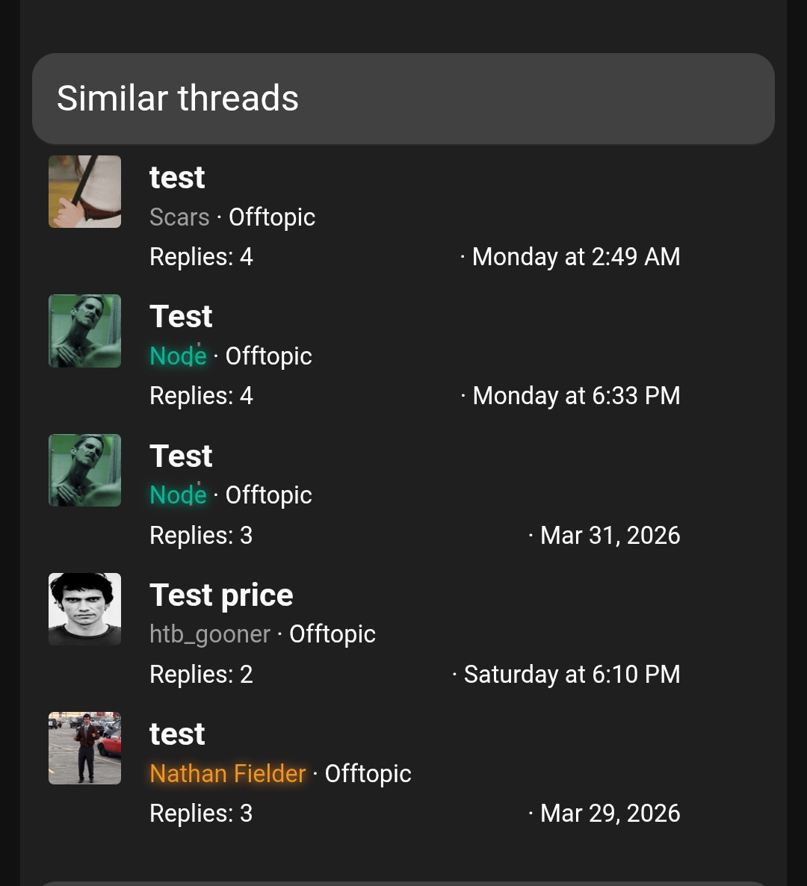Click the 'Mar 31, 2026' date link
This screenshot has height=886, width=807.
pos(610,535)
